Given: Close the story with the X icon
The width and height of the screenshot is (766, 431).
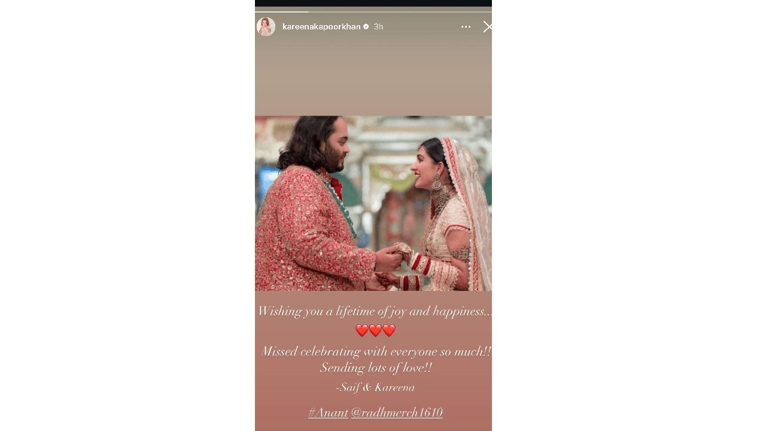Looking at the screenshot, I should 488,26.
